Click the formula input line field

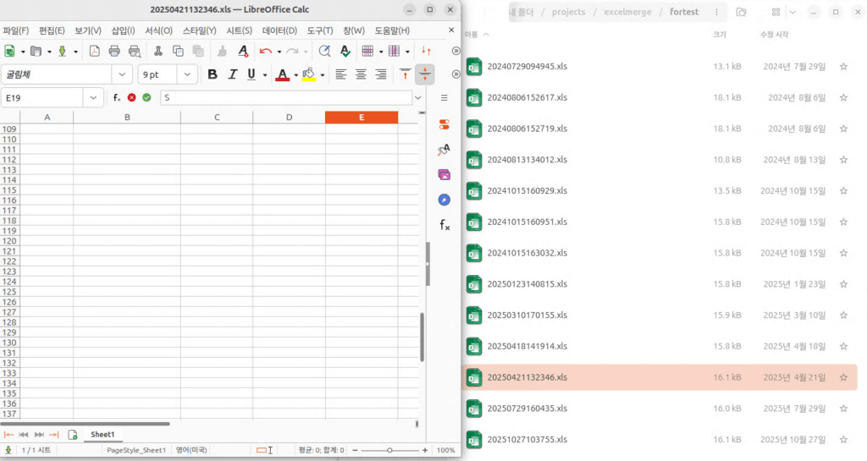[288, 98]
